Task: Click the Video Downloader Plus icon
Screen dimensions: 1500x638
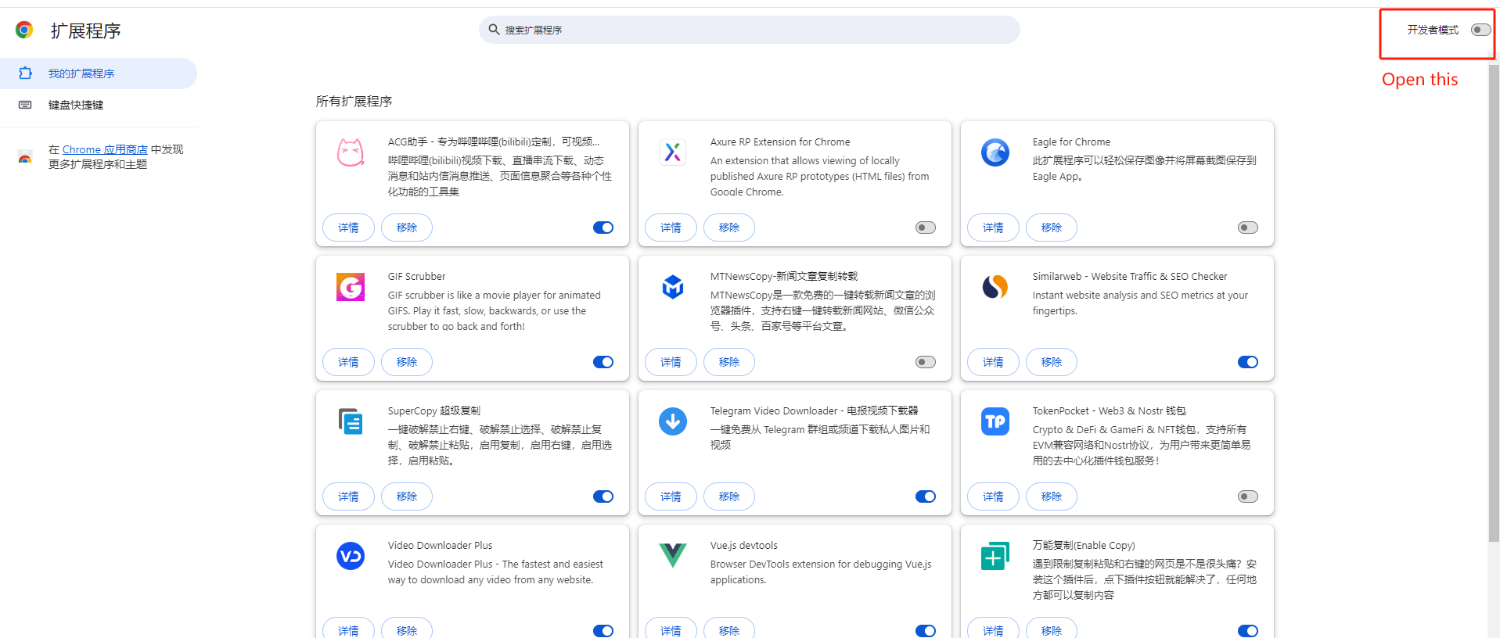Action: point(351,556)
